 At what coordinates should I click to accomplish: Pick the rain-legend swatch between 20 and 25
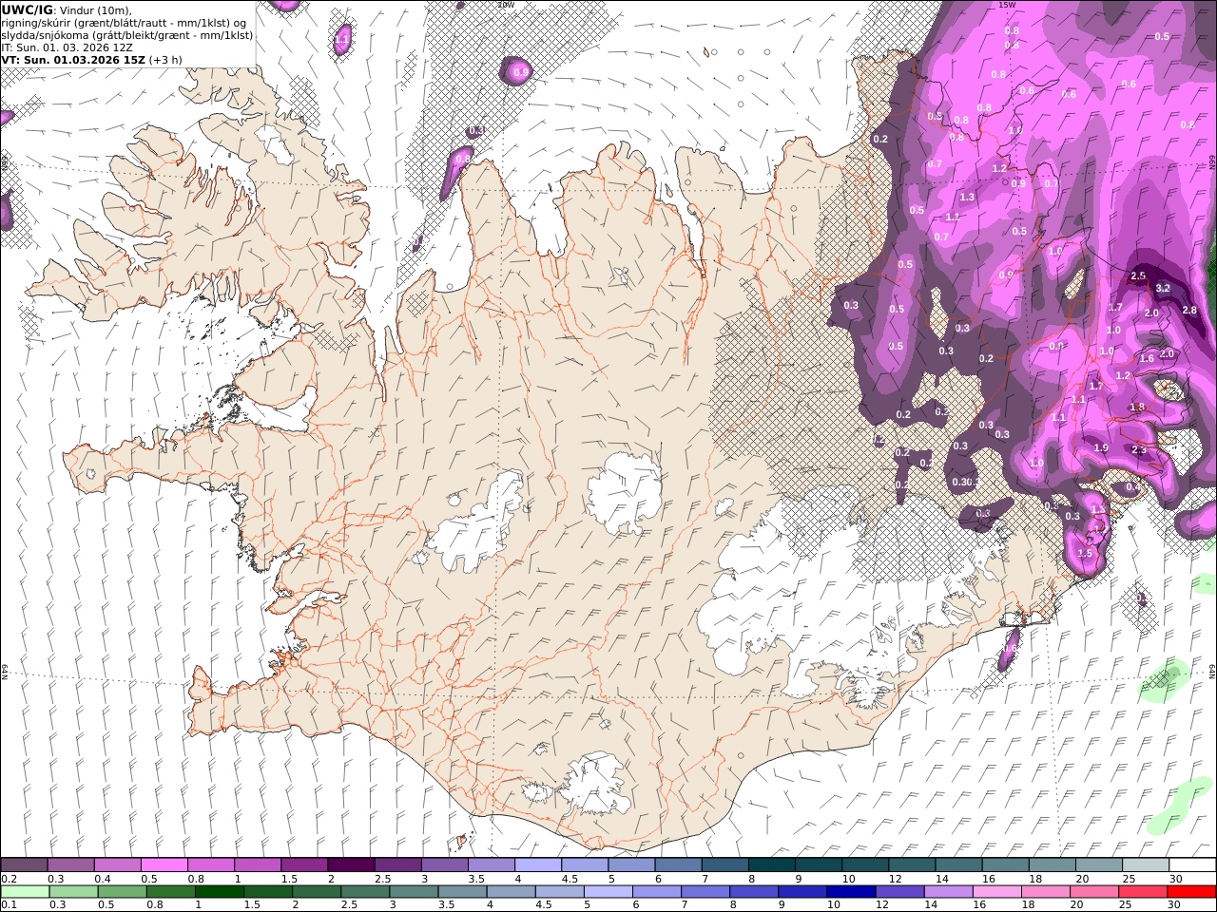(1093, 892)
